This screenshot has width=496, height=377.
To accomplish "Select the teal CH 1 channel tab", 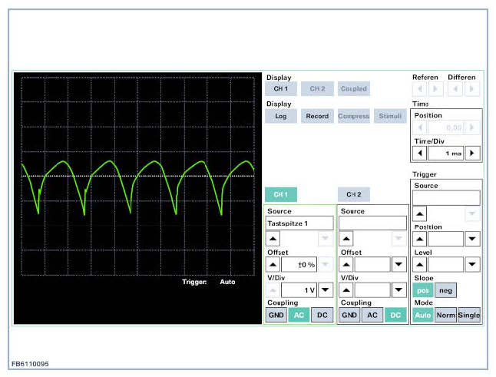I will click(x=280, y=195).
